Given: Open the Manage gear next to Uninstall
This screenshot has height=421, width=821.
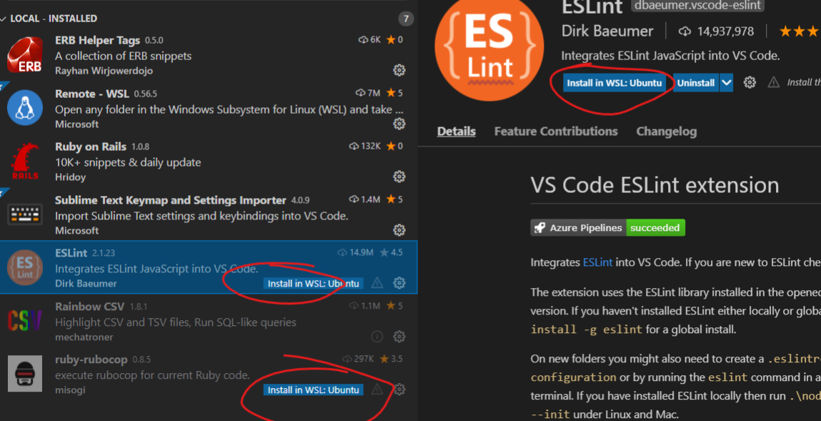Looking at the screenshot, I should (x=749, y=82).
